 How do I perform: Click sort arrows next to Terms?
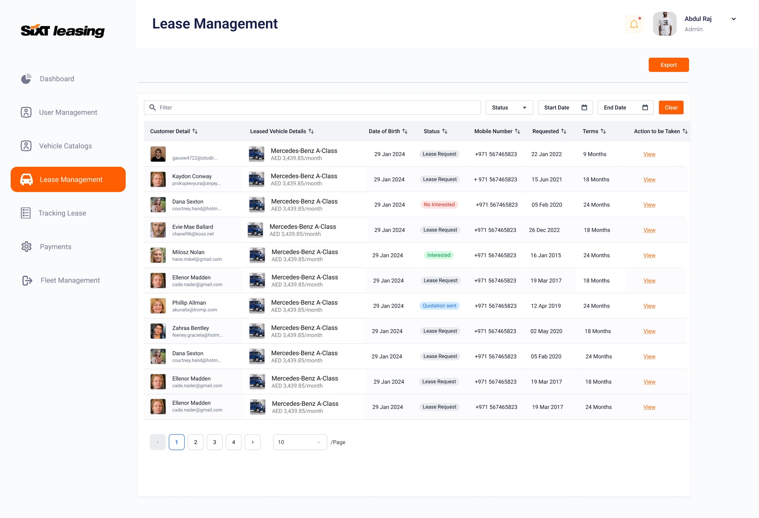point(603,131)
